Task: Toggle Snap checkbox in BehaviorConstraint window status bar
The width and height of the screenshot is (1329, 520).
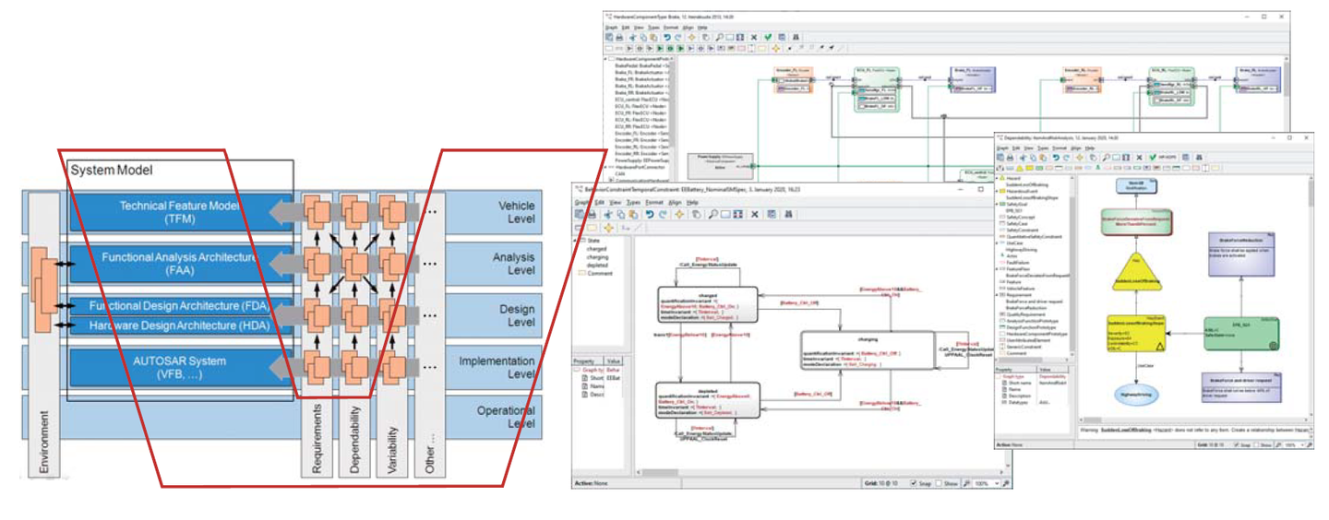Action: [x=914, y=483]
